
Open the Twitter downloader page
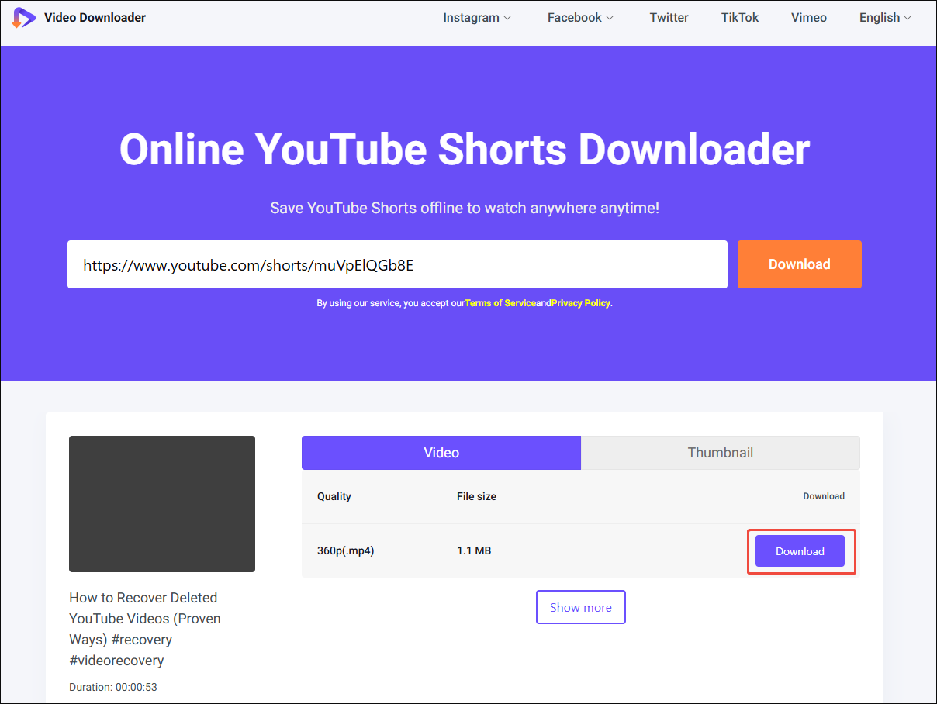[669, 17]
